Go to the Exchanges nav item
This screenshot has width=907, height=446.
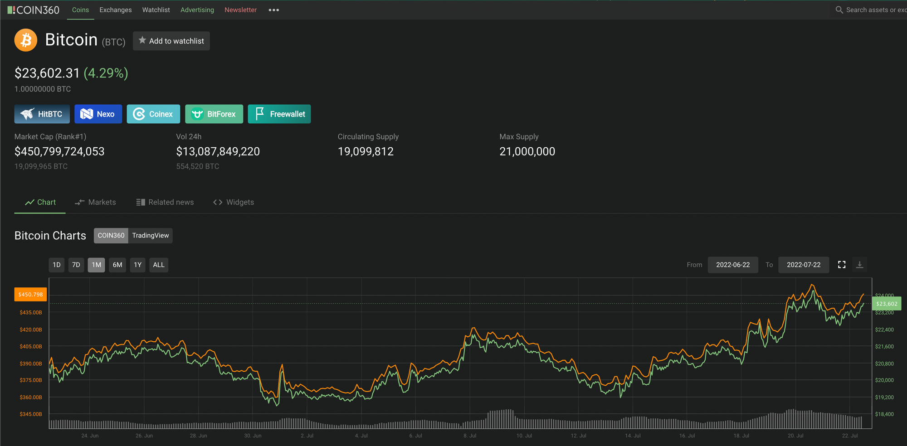click(x=116, y=10)
